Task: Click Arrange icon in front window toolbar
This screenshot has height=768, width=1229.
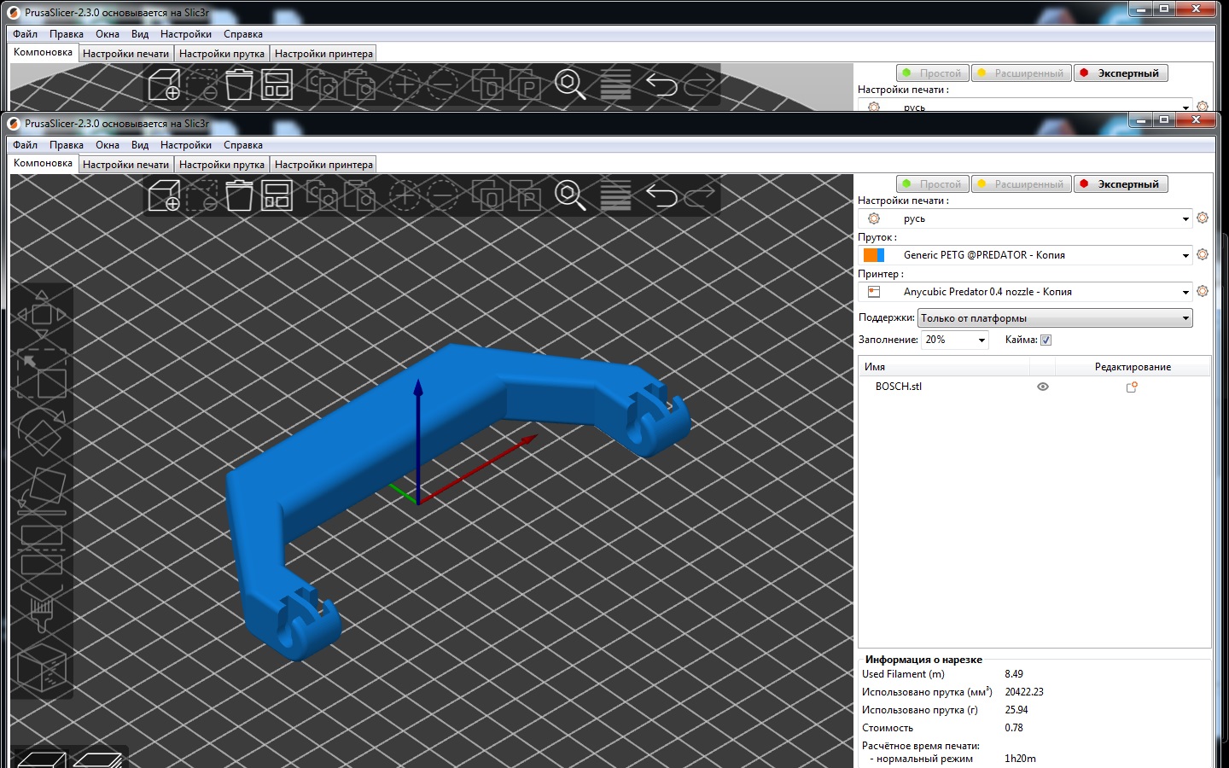Action: 277,195
